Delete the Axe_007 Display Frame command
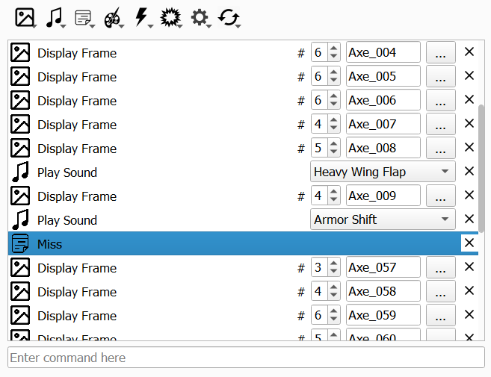Image resolution: width=491 pixels, height=377 pixels. tap(469, 125)
